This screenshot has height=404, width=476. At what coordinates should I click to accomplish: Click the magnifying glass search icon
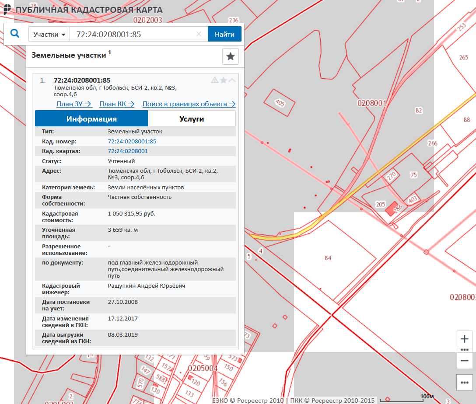15,34
